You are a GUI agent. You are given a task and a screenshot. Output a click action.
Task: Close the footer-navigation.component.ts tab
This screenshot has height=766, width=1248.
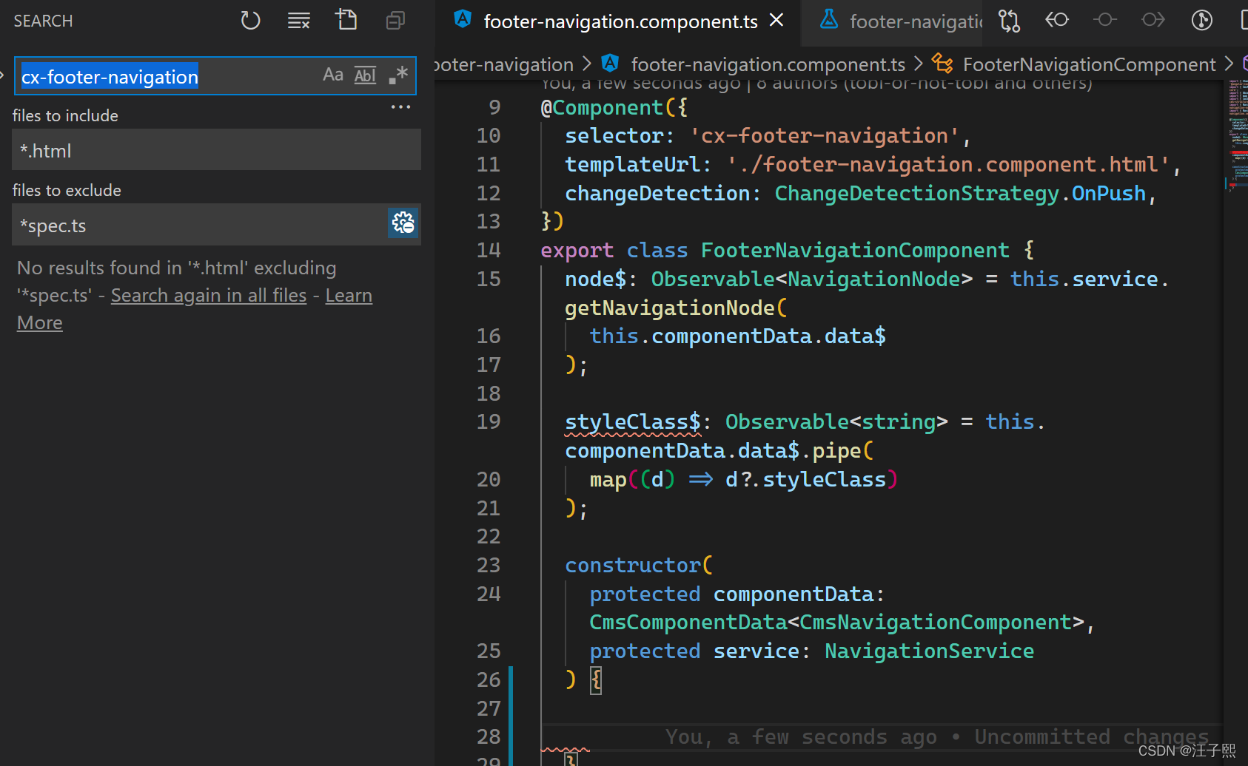click(x=776, y=21)
